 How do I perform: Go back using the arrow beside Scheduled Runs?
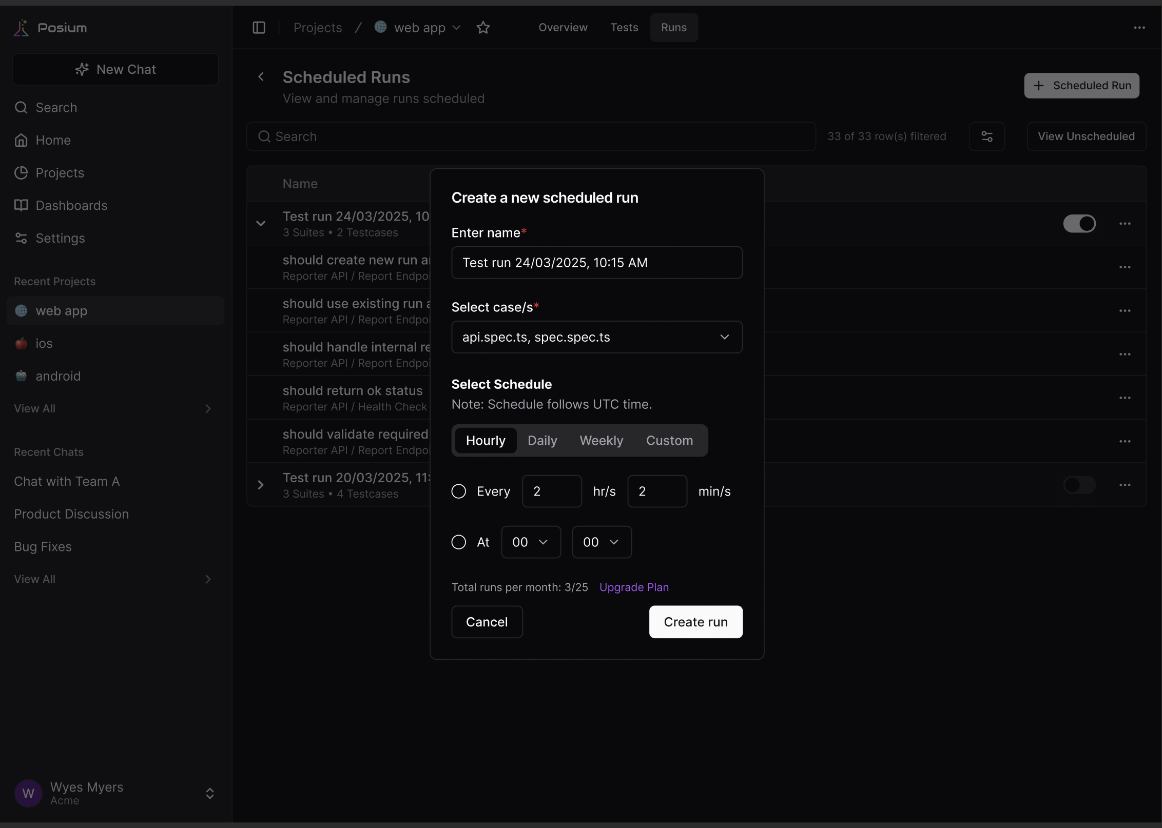click(x=261, y=77)
